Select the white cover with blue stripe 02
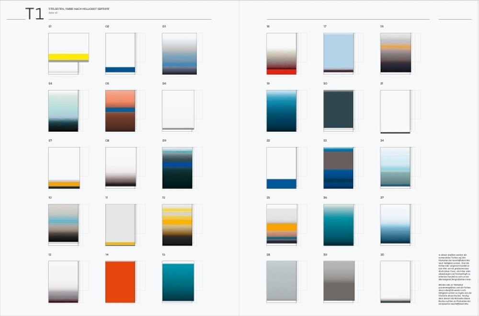 [120, 53]
